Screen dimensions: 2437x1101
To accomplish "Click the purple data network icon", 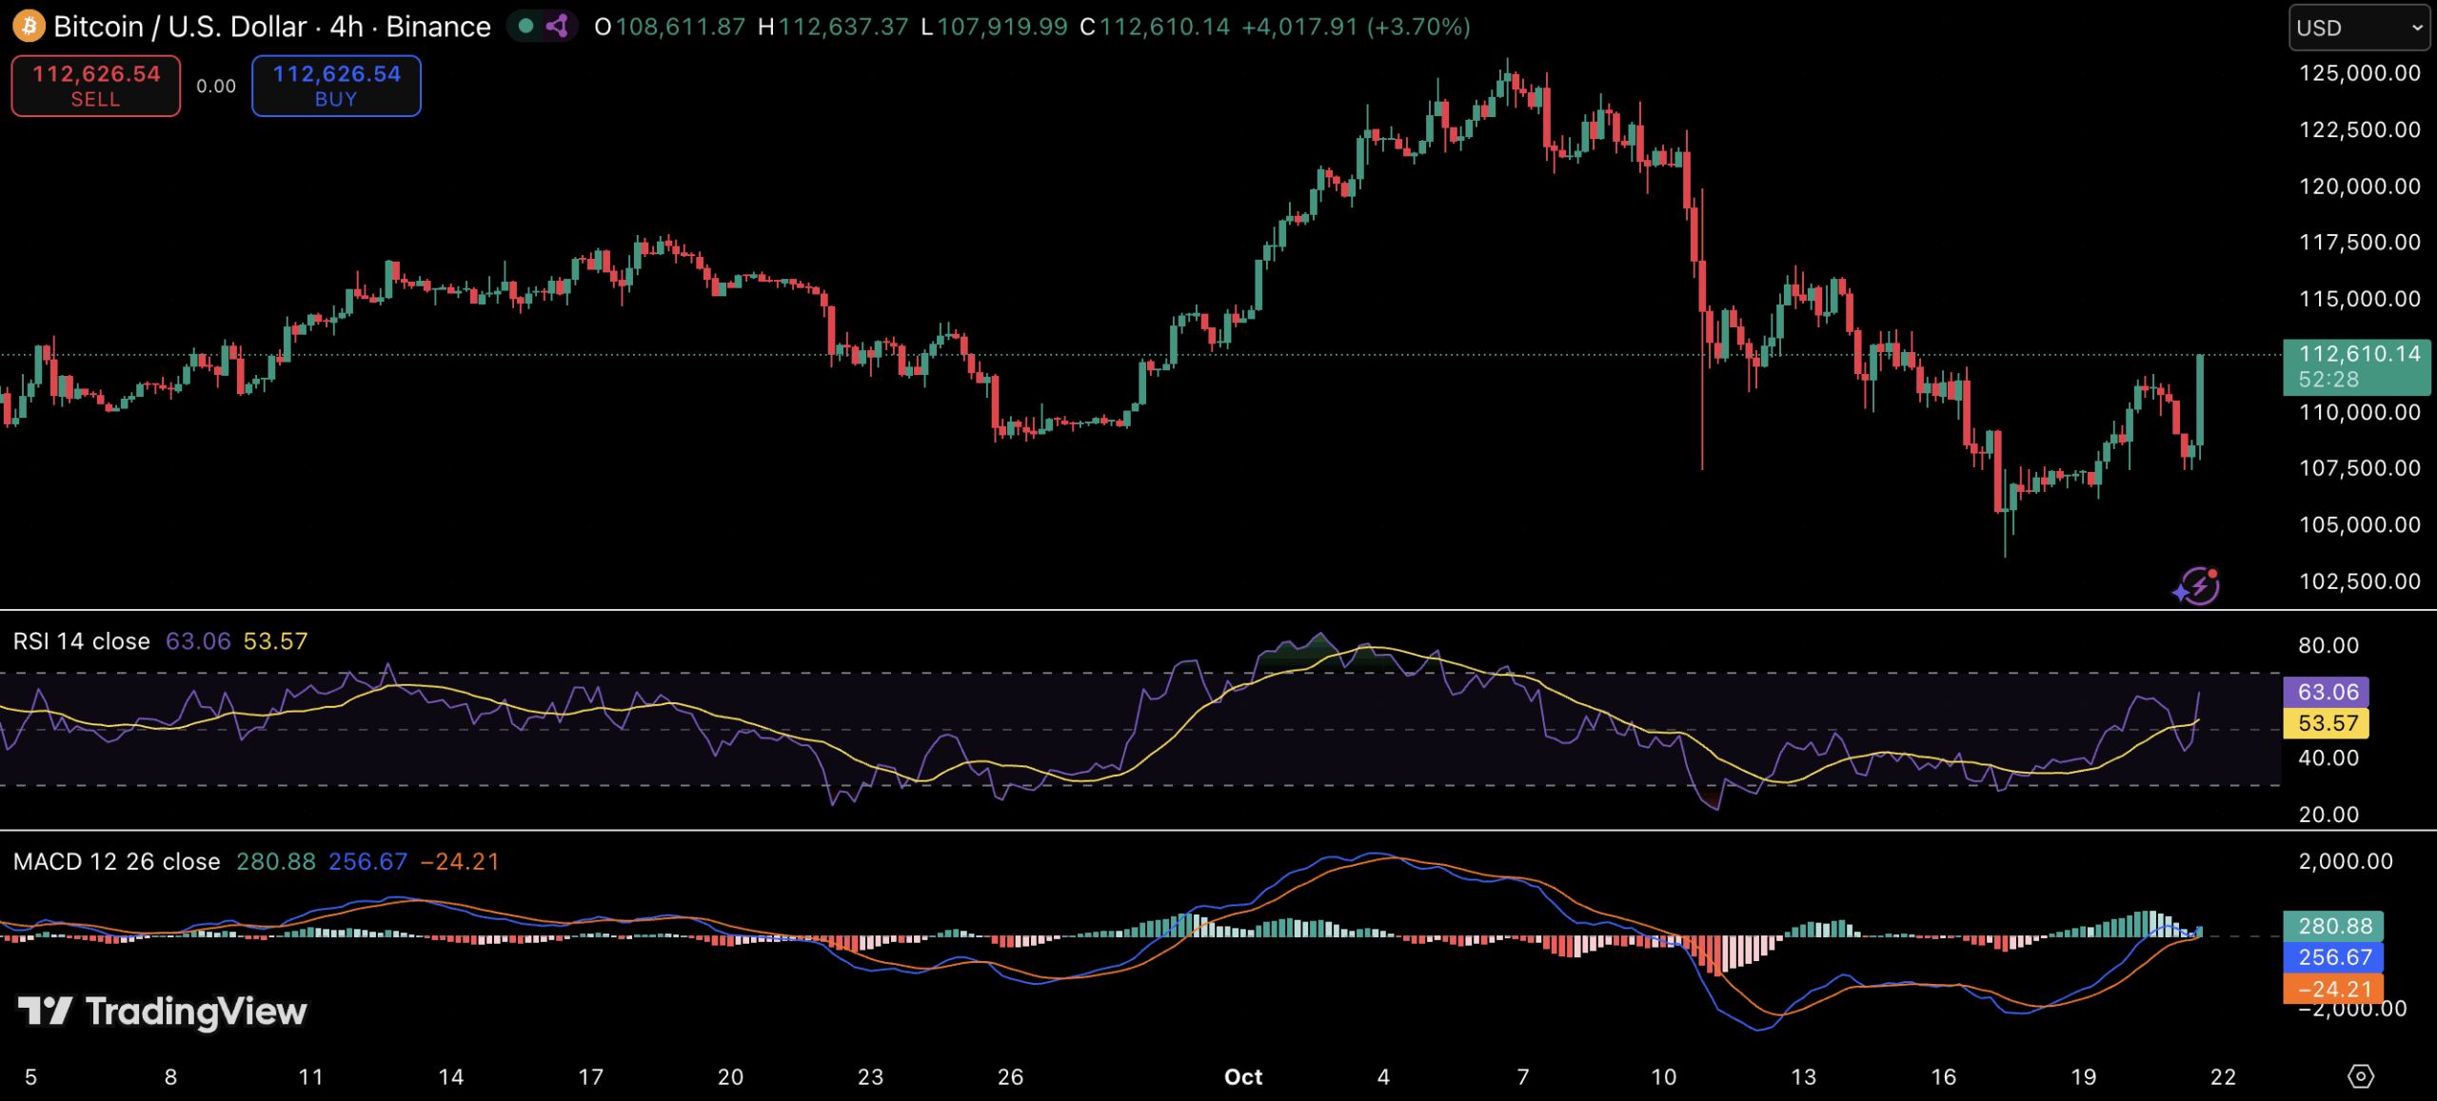I will [557, 26].
